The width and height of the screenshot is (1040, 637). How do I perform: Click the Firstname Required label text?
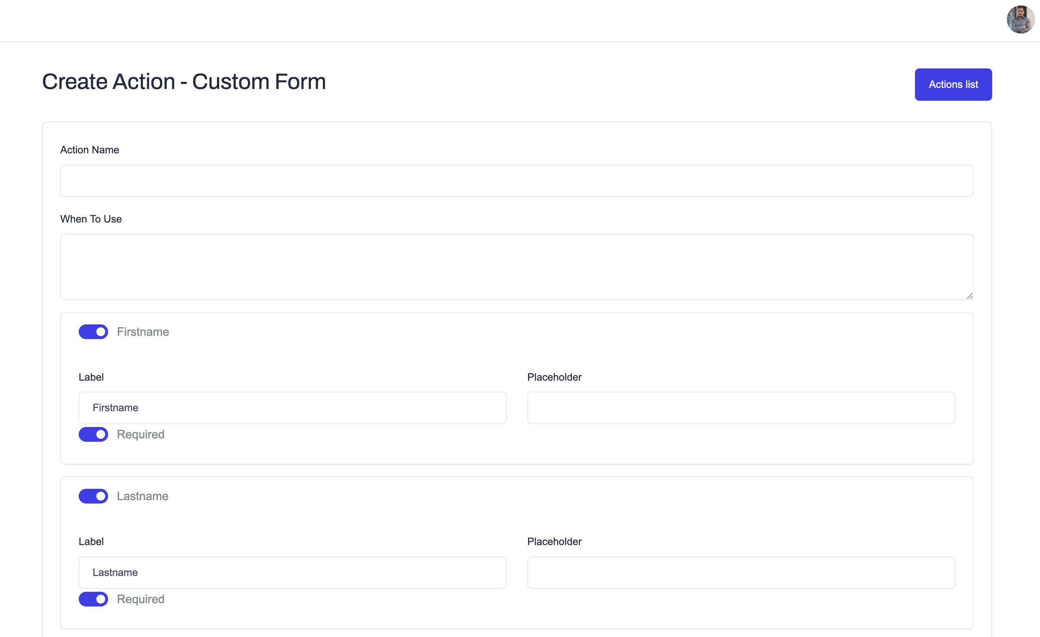click(140, 434)
